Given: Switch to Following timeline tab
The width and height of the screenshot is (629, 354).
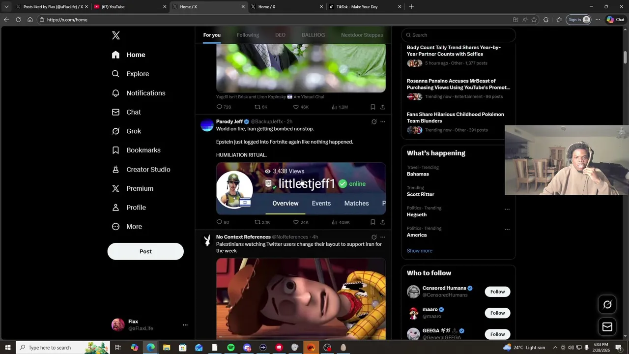Looking at the screenshot, I should [x=248, y=35].
